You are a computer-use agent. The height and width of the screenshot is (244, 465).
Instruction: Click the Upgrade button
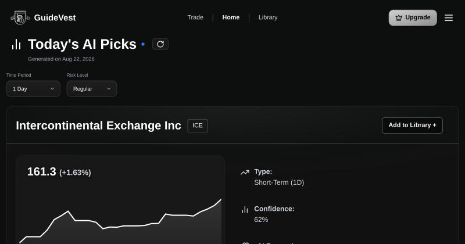[x=413, y=18]
